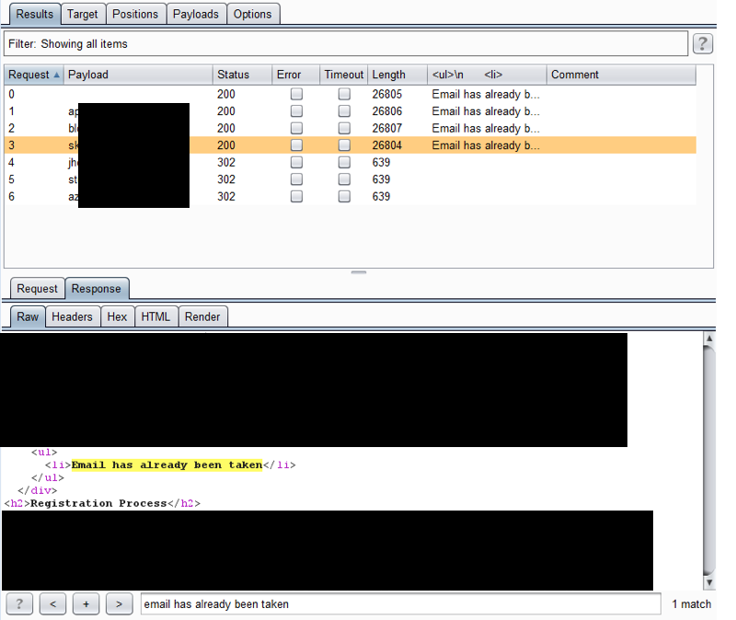
Task: Show the Headers view tab
Action: 72,316
